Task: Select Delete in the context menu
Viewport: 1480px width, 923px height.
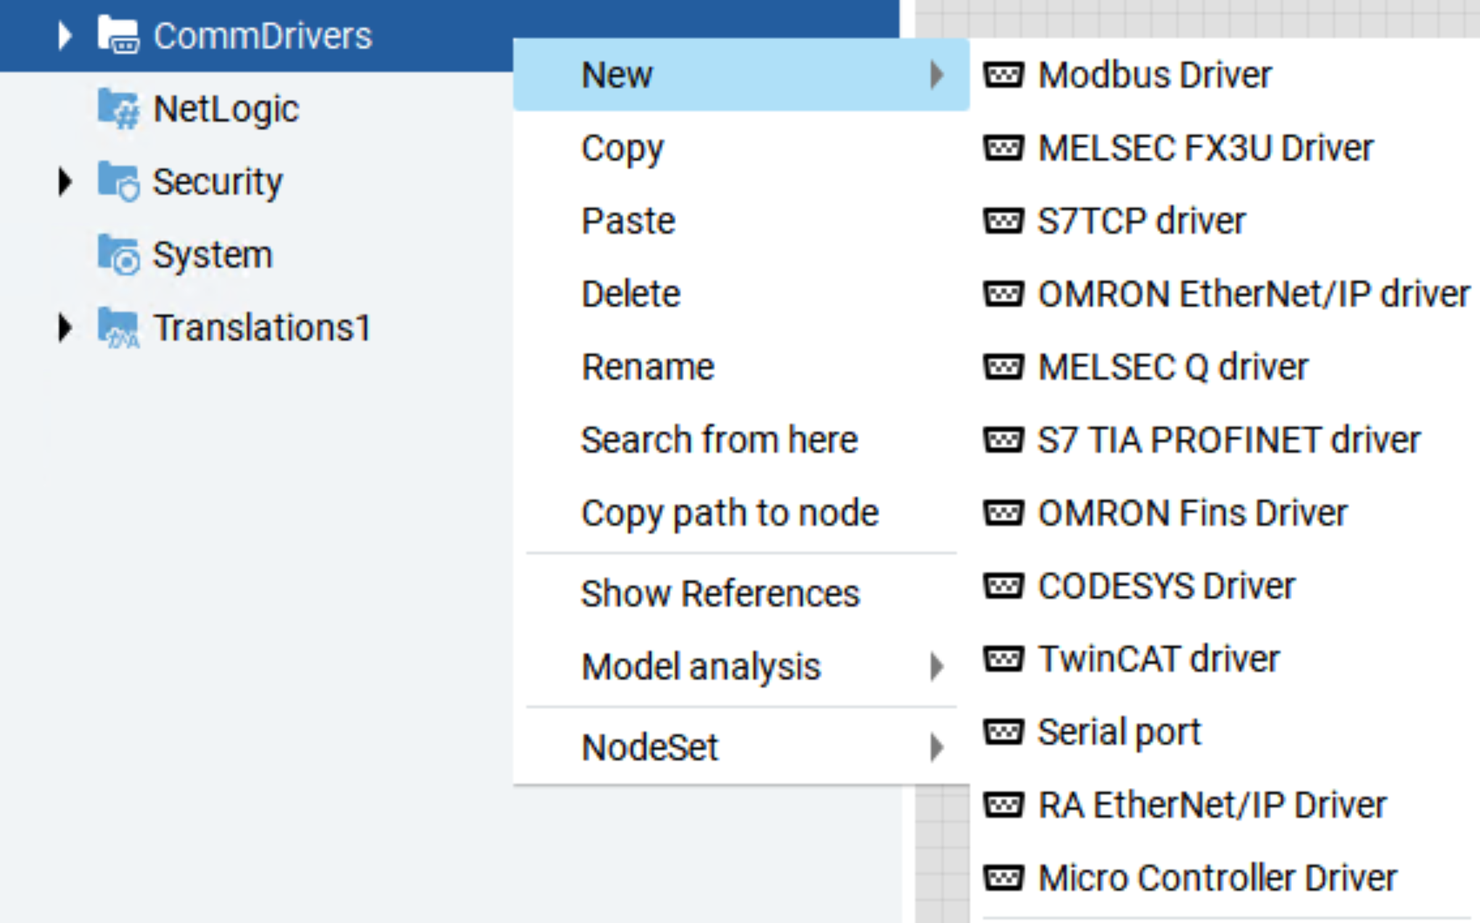Action: tap(741, 294)
